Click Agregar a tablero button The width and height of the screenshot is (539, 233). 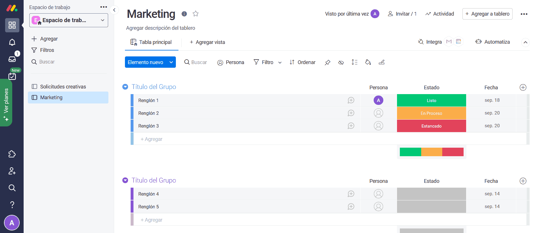[x=487, y=14]
